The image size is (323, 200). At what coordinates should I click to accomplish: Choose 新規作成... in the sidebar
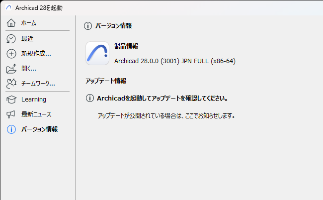click(x=36, y=54)
